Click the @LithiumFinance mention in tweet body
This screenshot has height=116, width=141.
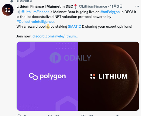click(x=35, y=12)
